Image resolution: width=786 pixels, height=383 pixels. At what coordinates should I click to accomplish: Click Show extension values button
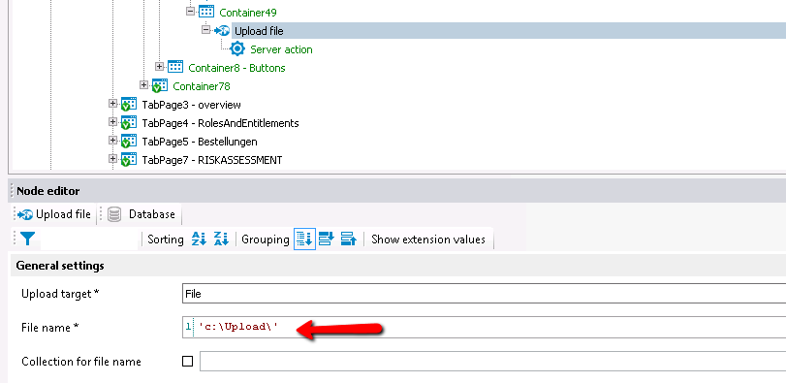(428, 239)
